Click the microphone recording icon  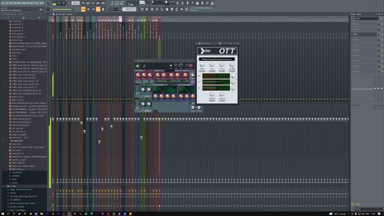187,3
